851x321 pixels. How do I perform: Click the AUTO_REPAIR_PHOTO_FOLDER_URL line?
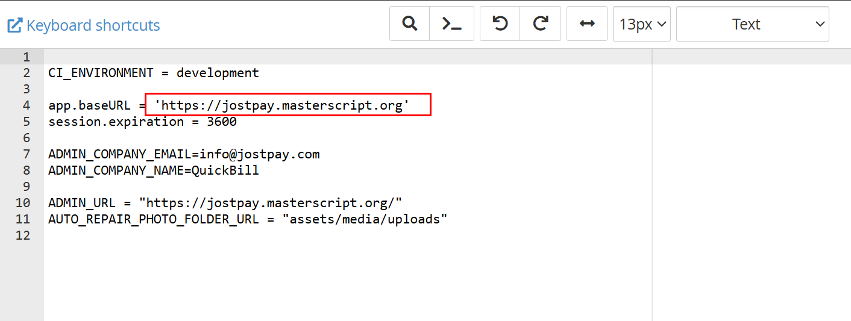tap(247, 219)
